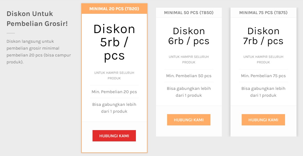Click the red Hubungi Kami button

tap(114, 136)
